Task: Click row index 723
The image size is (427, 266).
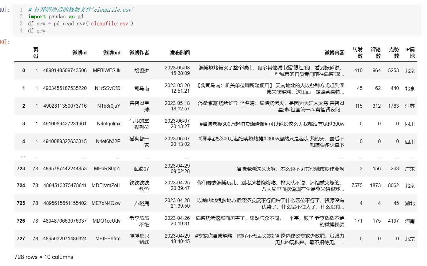Action: [21, 168]
